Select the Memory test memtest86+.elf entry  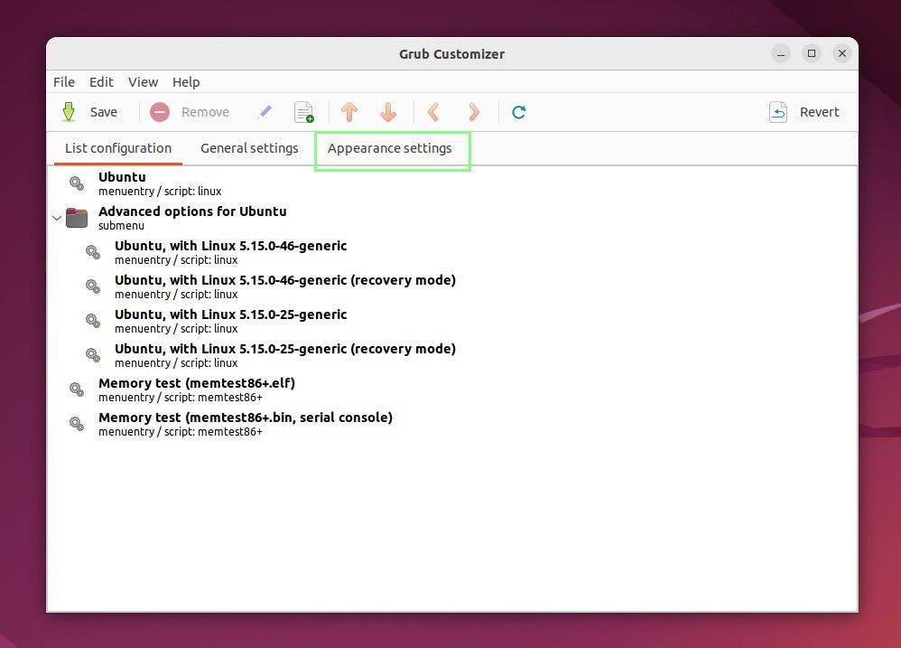[x=196, y=382]
